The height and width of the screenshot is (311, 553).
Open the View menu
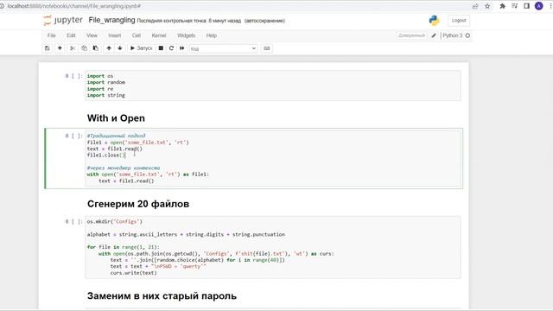92,35
